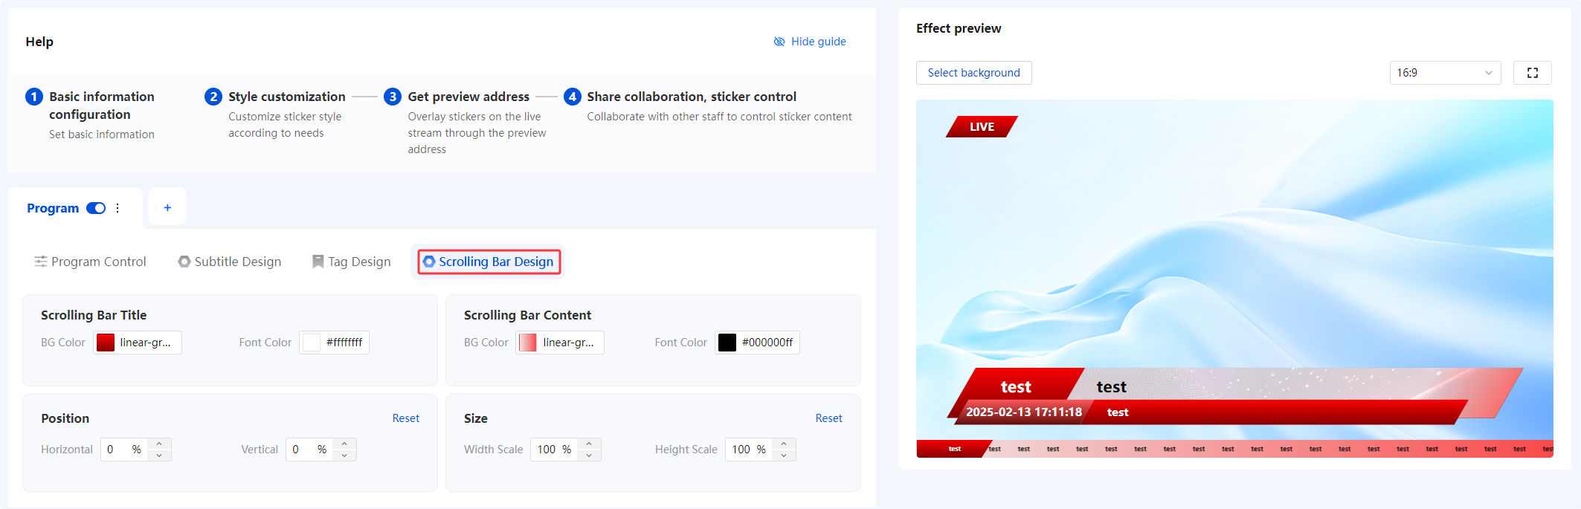This screenshot has height=509, width=1581.
Task: Reset the Position settings
Action: (406, 418)
